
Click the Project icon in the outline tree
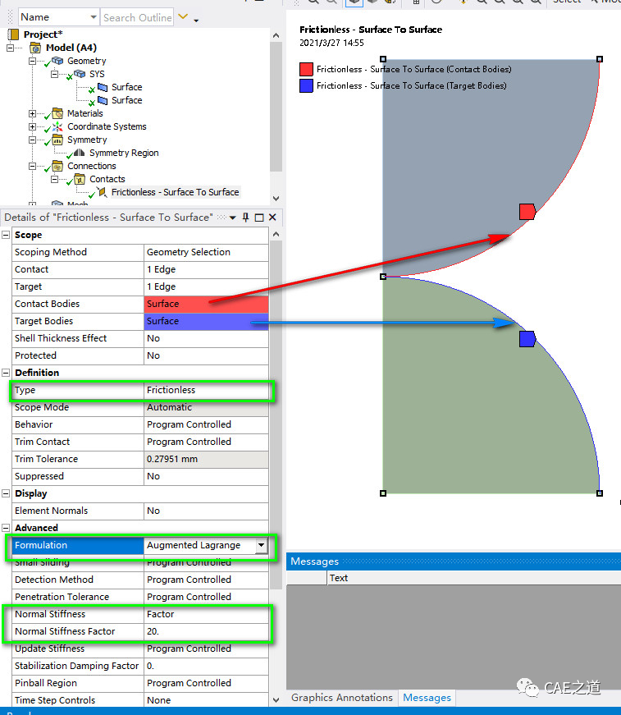click(x=14, y=34)
